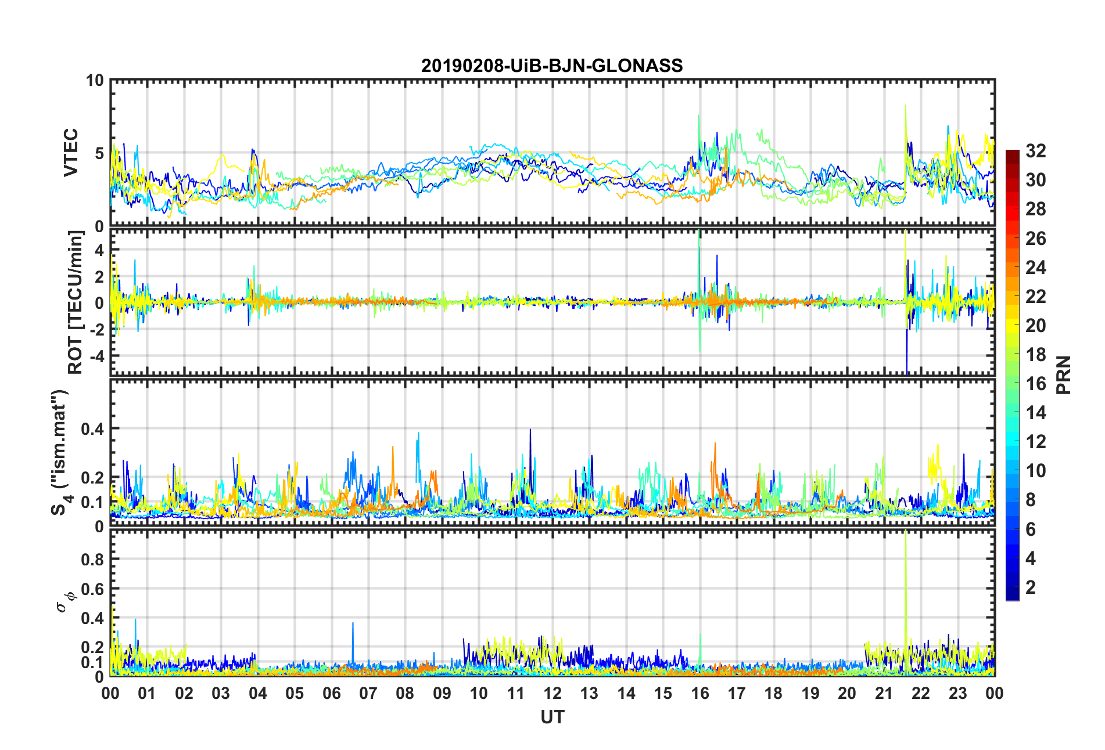Image resolution: width=1105 pixels, height=750 pixels.
Task: Click x-axis hour tick 03
Action: point(221,694)
